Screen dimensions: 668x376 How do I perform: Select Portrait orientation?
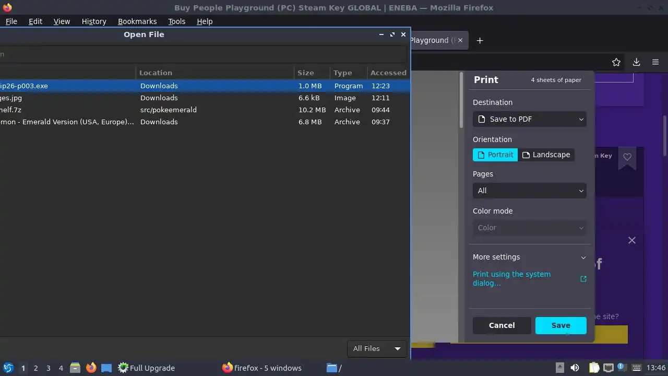[x=495, y=155]
